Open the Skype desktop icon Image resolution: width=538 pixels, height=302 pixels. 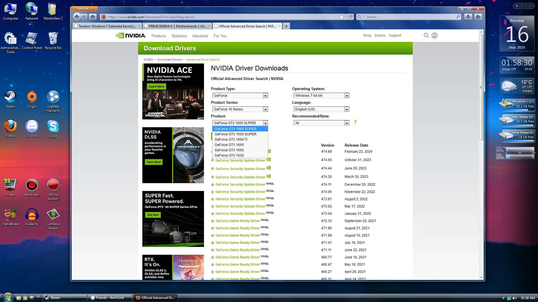(x=53, y=129)
